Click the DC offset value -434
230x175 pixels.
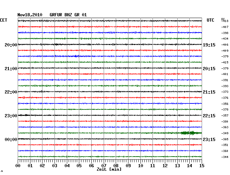(225, 39)
